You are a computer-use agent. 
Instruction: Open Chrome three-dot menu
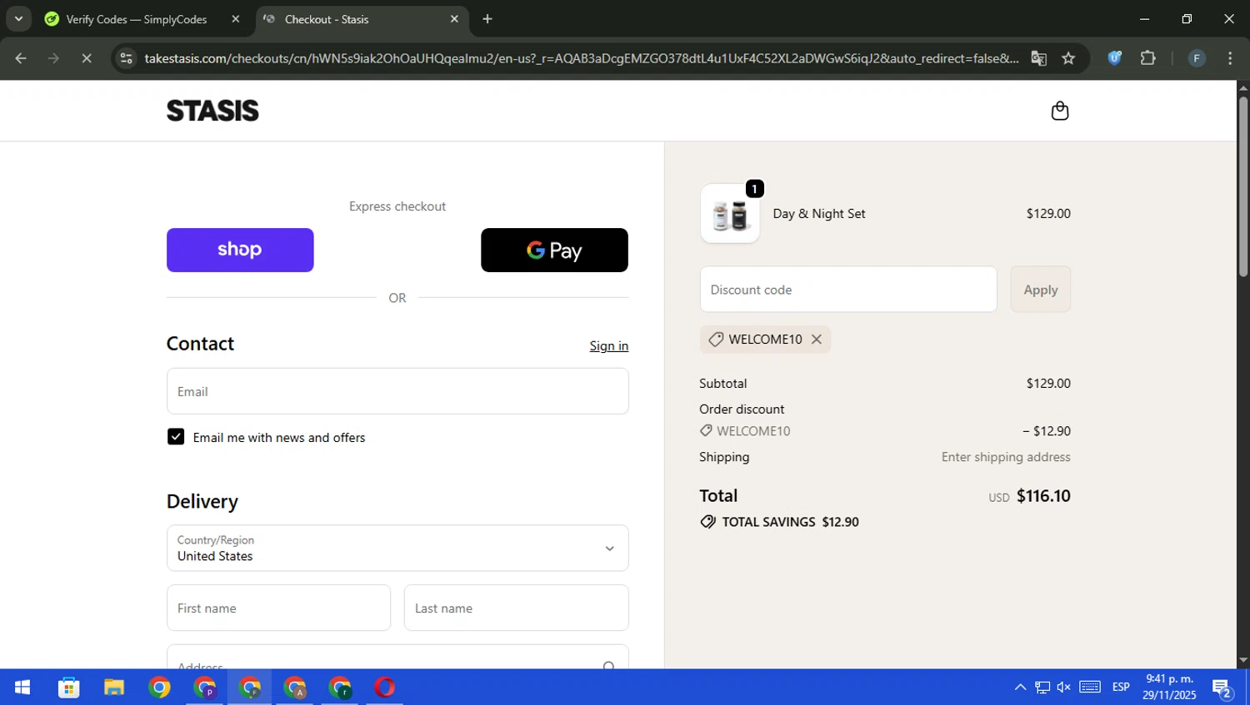click(x=1230, y=58)
